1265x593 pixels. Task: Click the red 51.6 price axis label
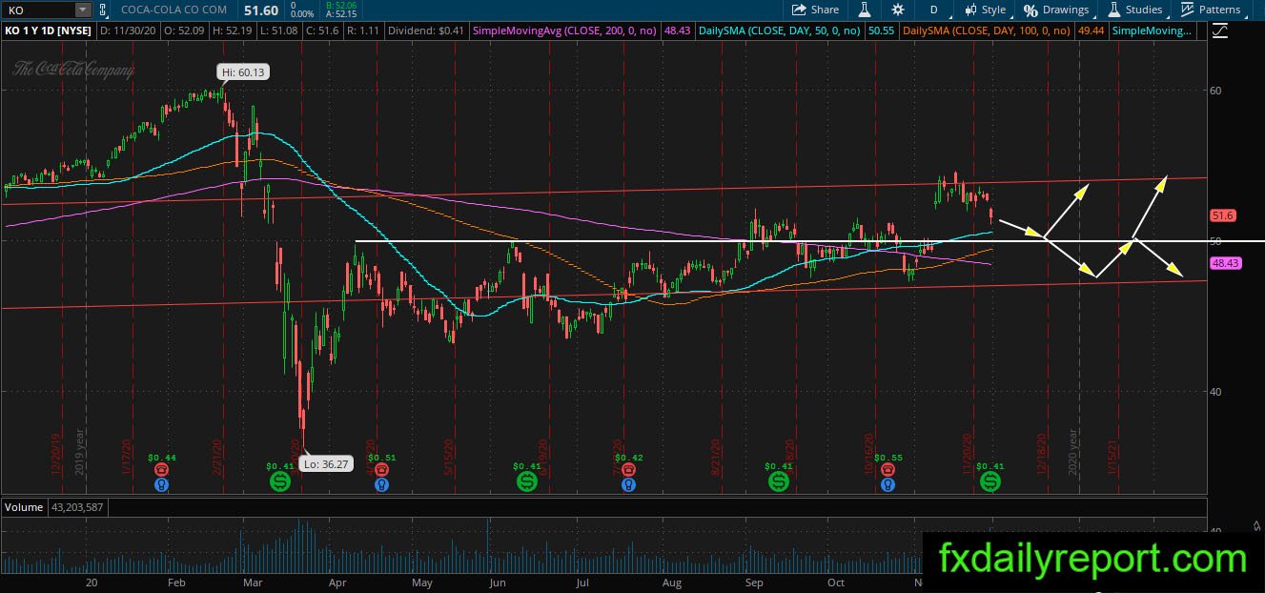tap(1222, 215)
